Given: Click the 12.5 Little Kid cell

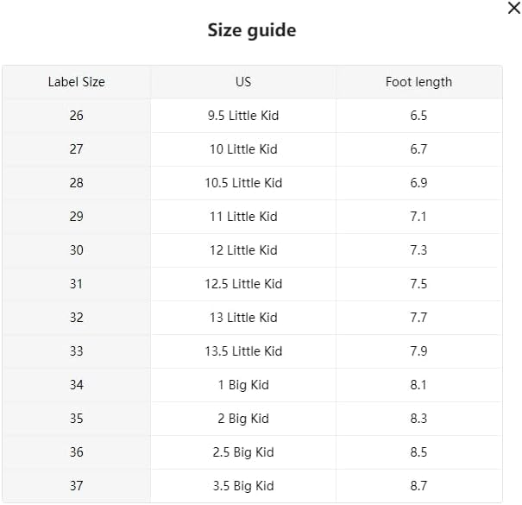Looking at the screenshot, I should [243, 284].
